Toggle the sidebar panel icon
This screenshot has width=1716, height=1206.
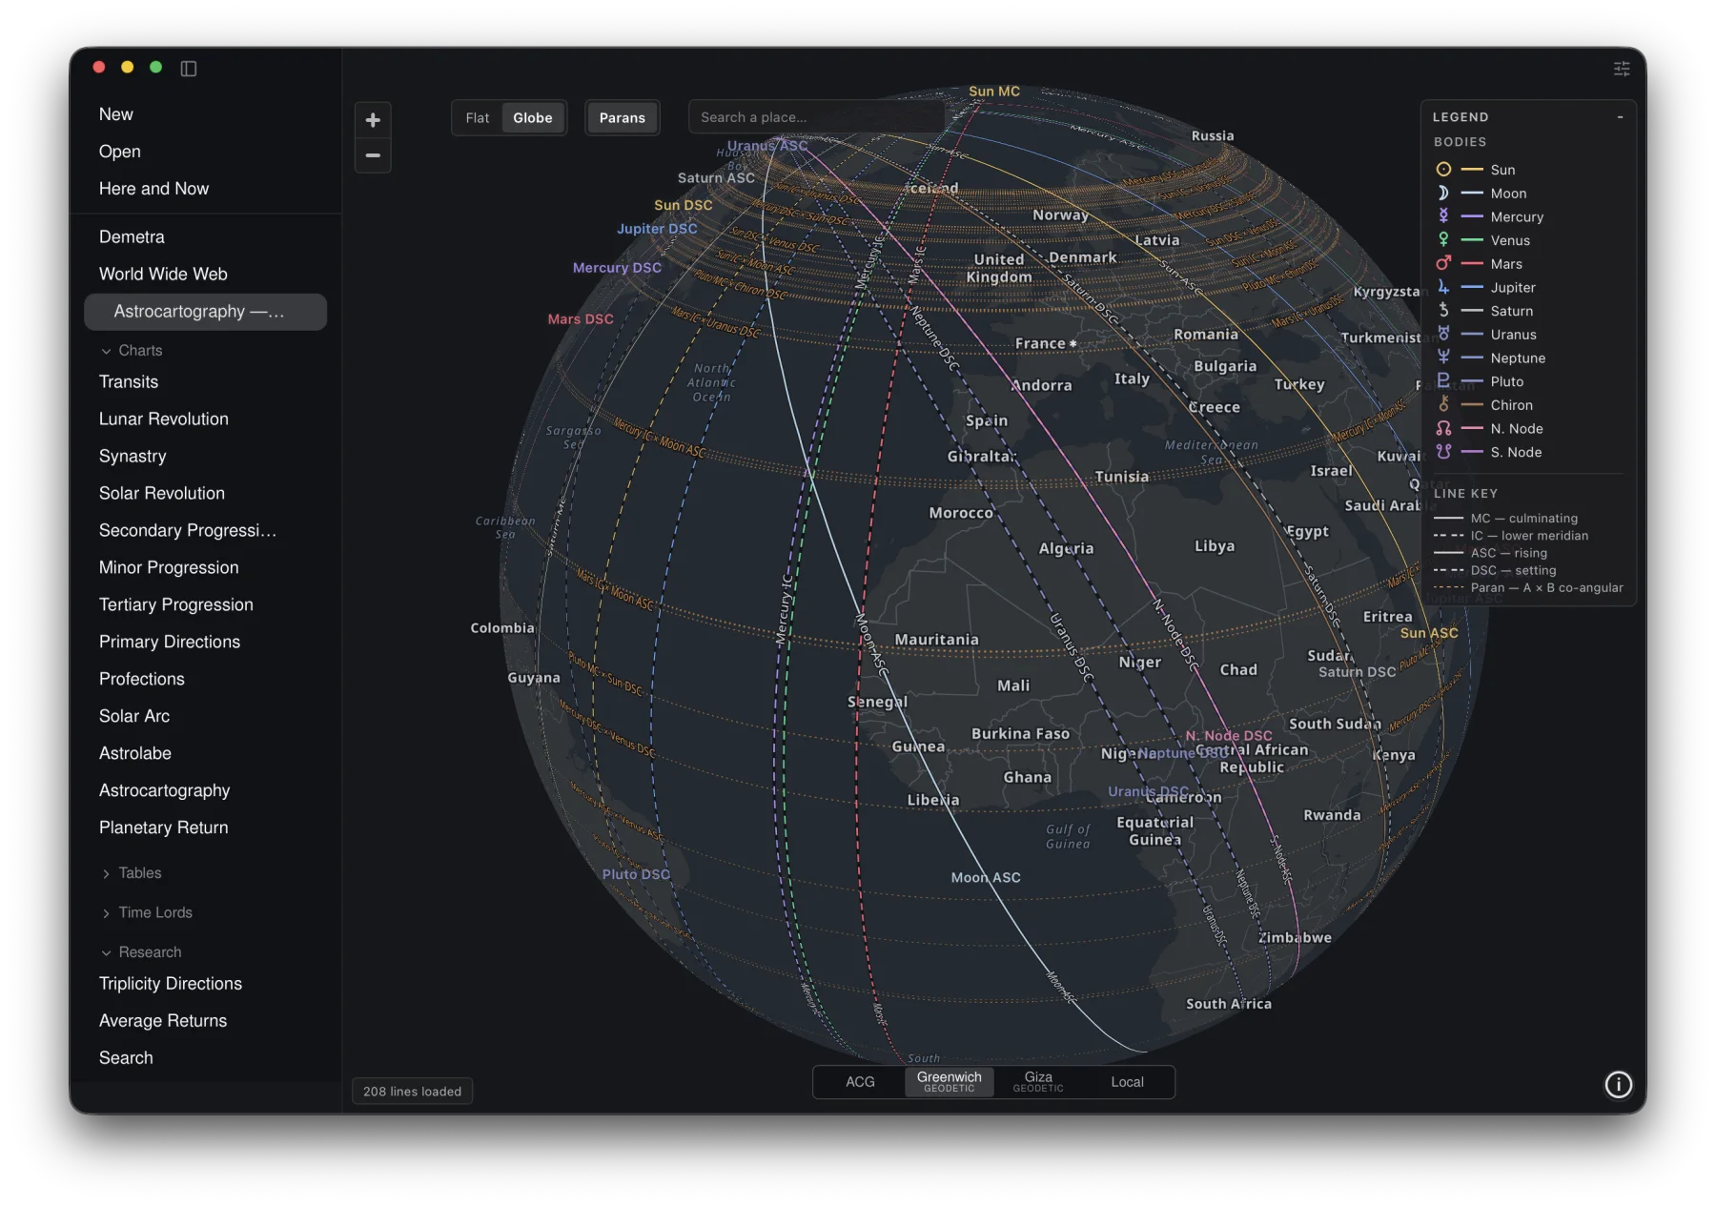[189, 69]
